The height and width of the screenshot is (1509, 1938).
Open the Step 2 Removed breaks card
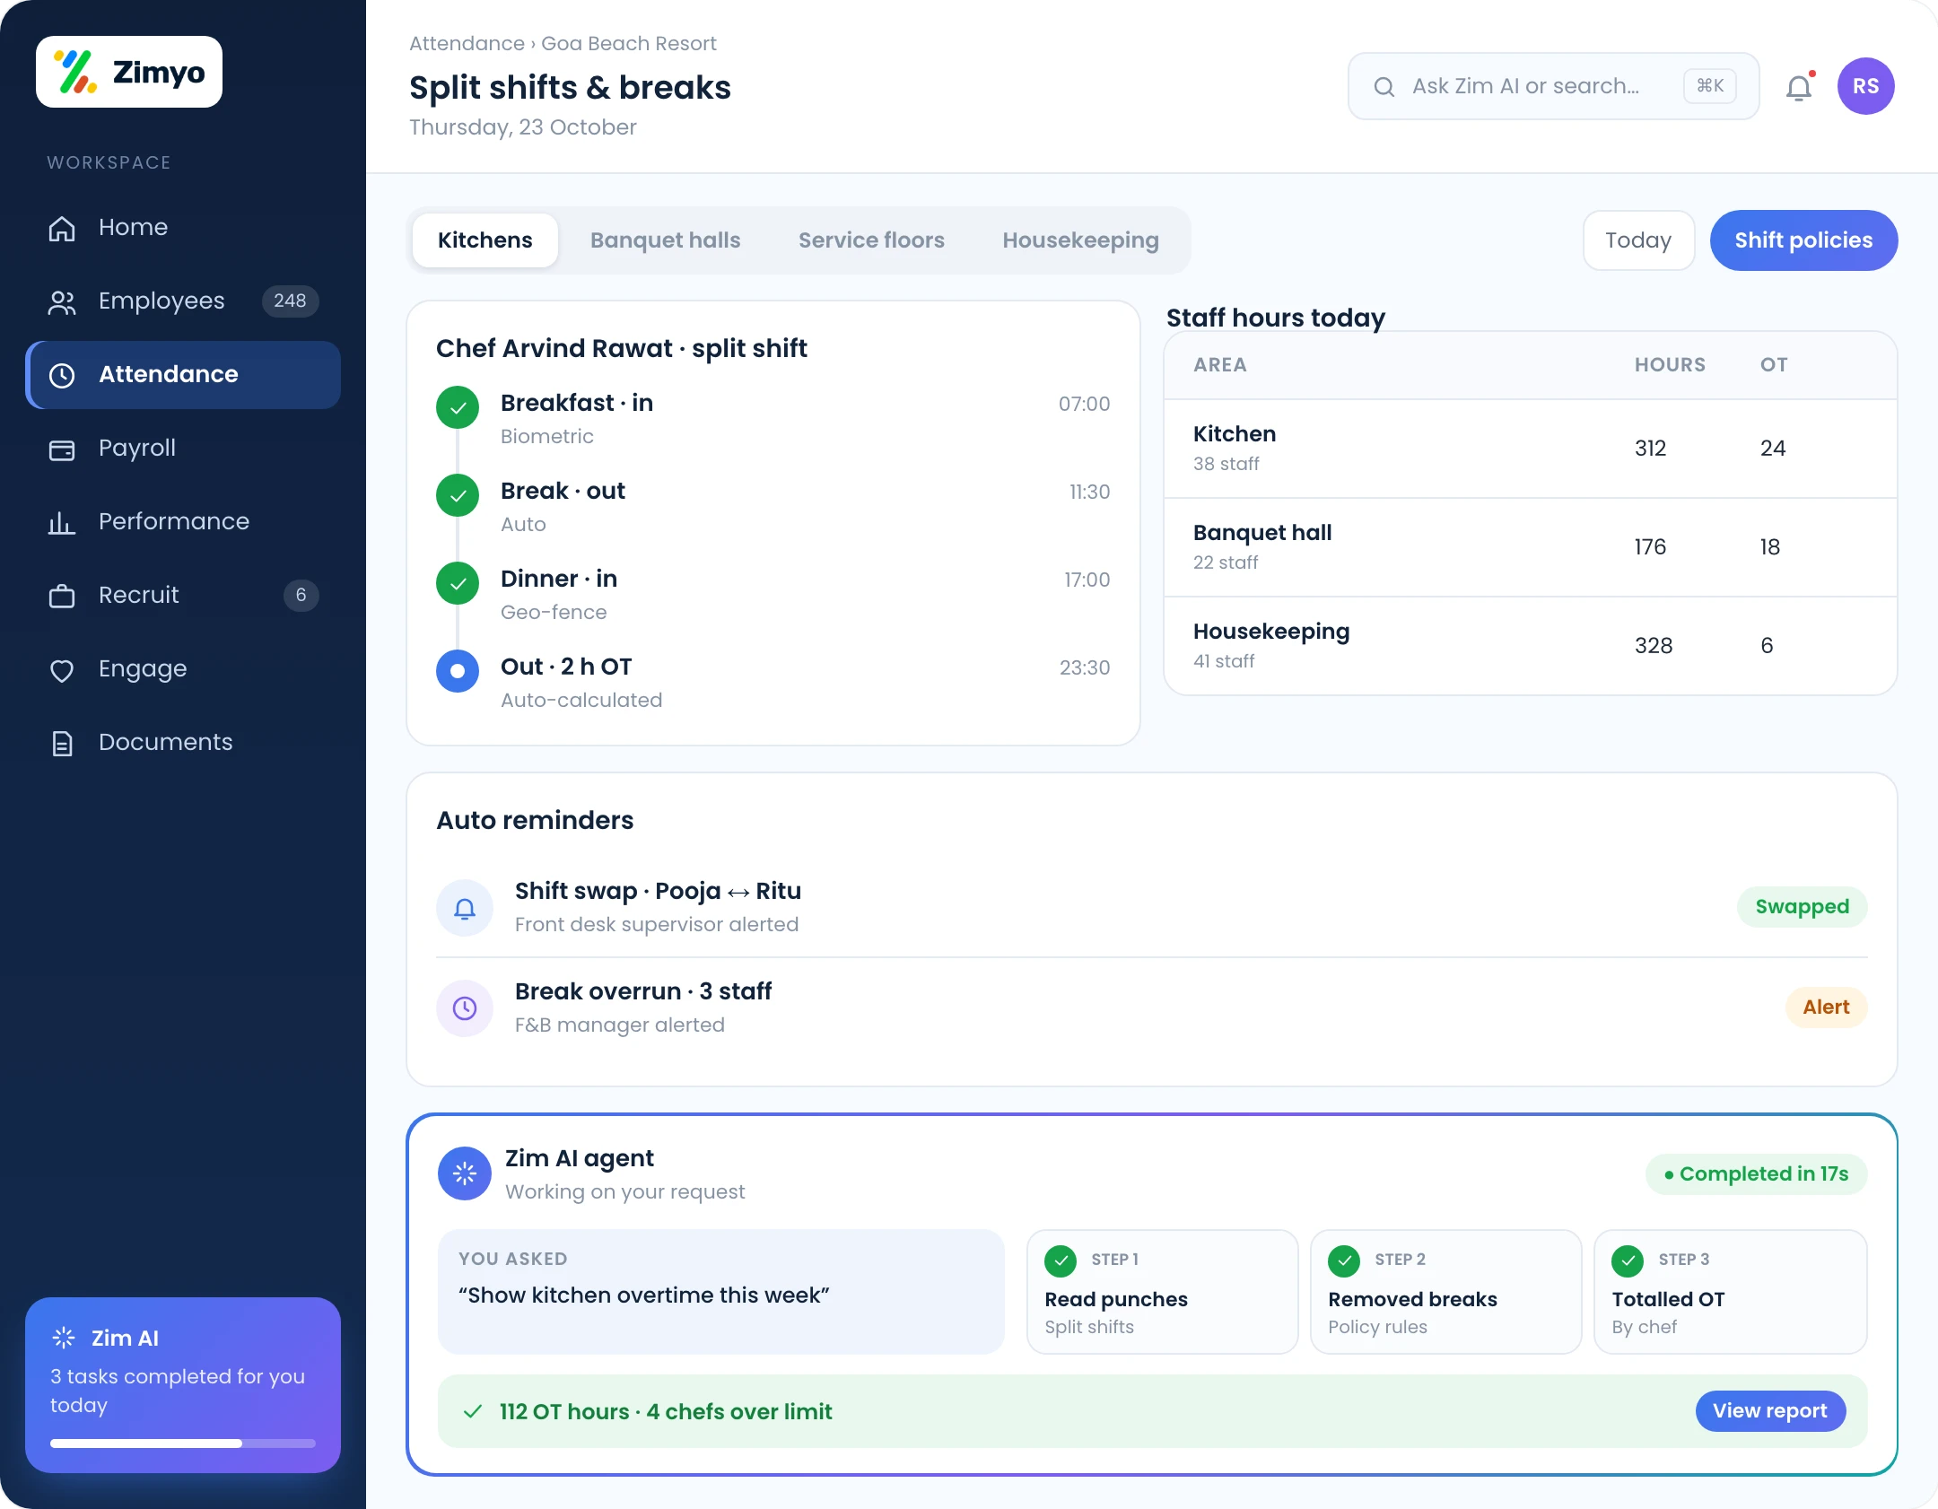1445,1292
